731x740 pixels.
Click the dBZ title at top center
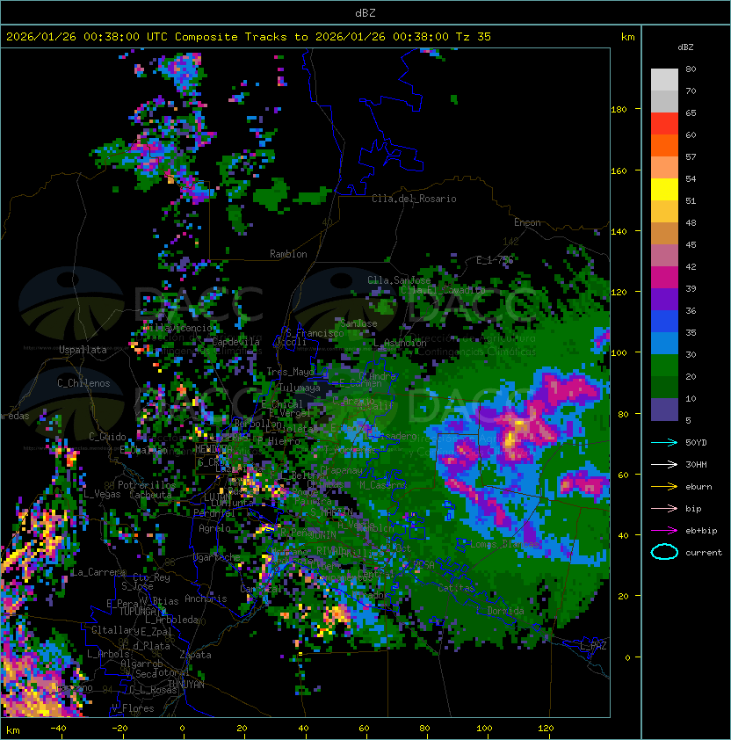pyautogui.click(x=365, y=13)
